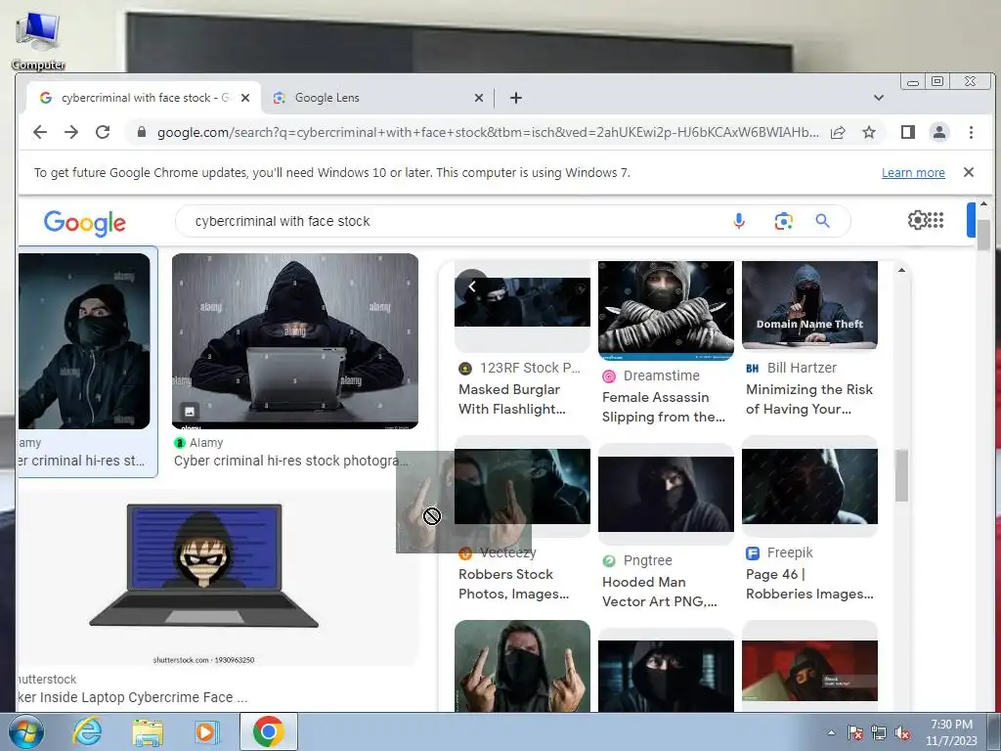This screenshot has width=1001, height=751.
Task: Open Google apps grid
Action: coord(936,220)
